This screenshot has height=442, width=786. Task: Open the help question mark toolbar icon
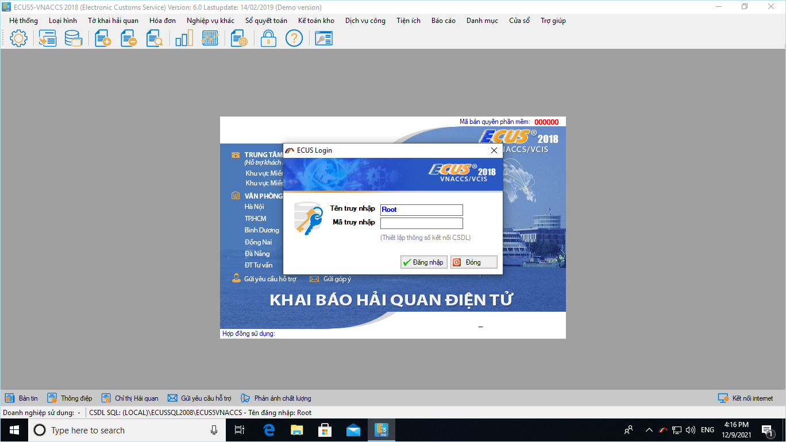[x=294, y=38]
